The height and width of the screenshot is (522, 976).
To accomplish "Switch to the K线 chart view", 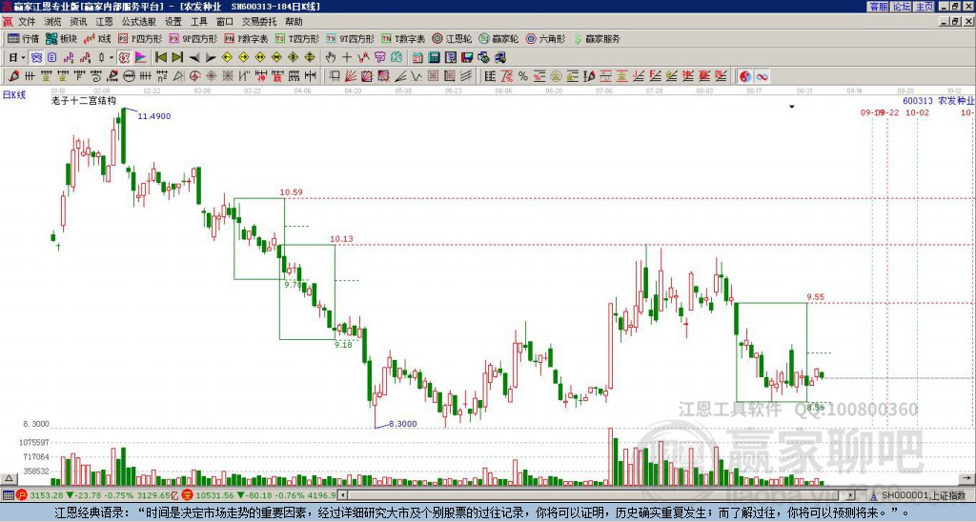I will (x=97, y=38).
